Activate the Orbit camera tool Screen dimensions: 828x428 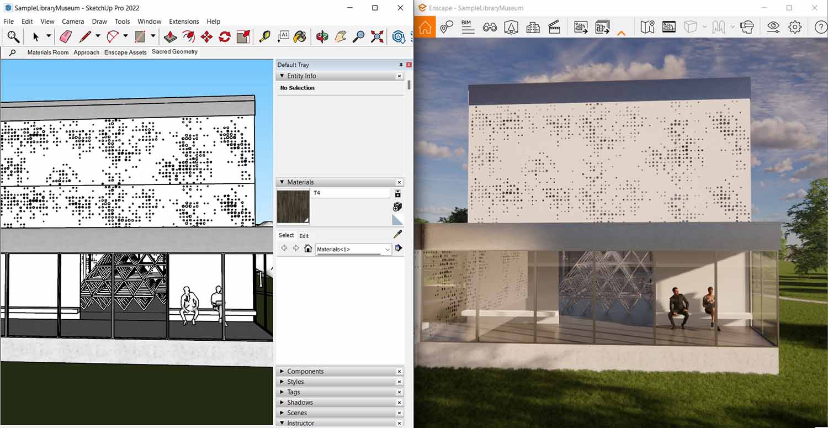click(x=322, y=36)
